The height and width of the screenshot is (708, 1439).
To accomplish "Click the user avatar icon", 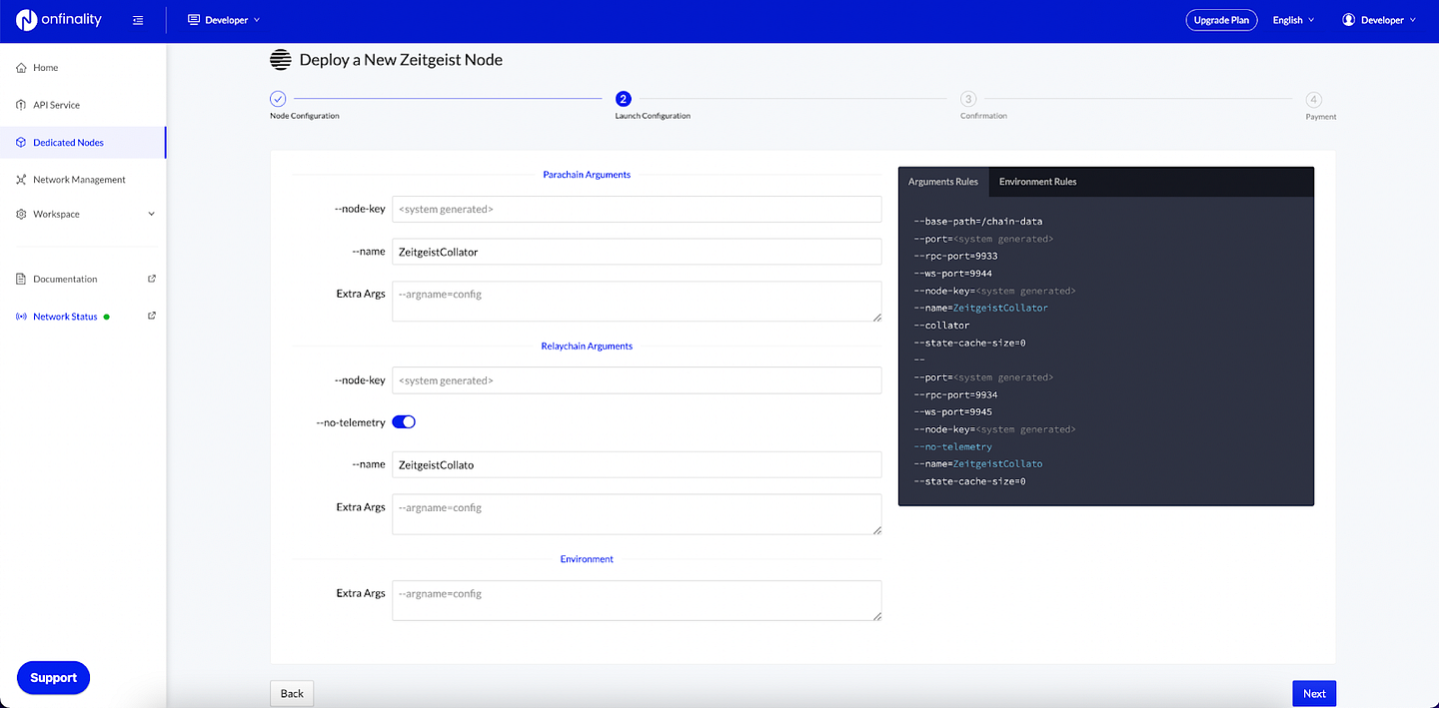I will pyautogui.click(x=1349, y=20).
